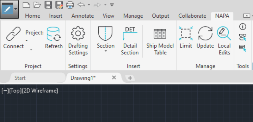
Task: Open the Project selection dropdown arrow
Action: (31, 50)
